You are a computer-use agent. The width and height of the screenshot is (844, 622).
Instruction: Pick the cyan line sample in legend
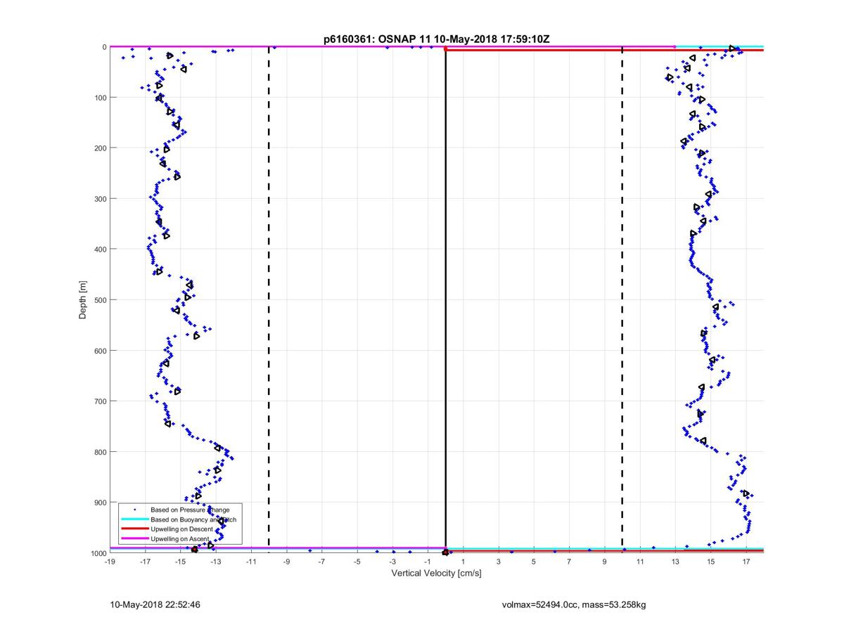coord(134,519)
